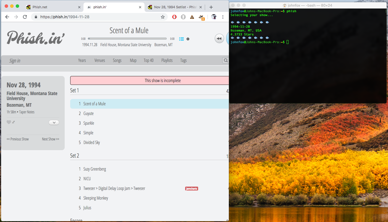Open the red stop-hand adblock extension
Image resolution: width=388 pixels, height=222 pixels.
pyautogui.click(x=174, y=17)
